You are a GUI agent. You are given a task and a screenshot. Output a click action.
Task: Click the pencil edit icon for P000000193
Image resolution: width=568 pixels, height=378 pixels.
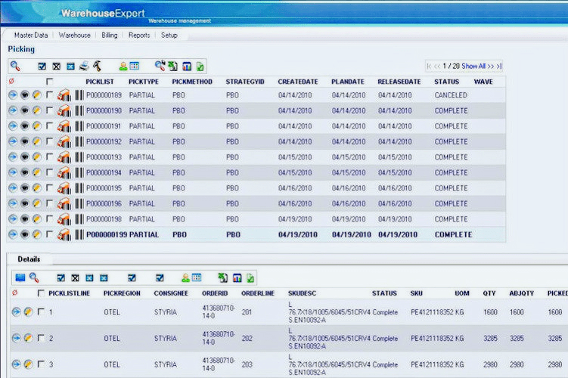[x=37, y=157]
